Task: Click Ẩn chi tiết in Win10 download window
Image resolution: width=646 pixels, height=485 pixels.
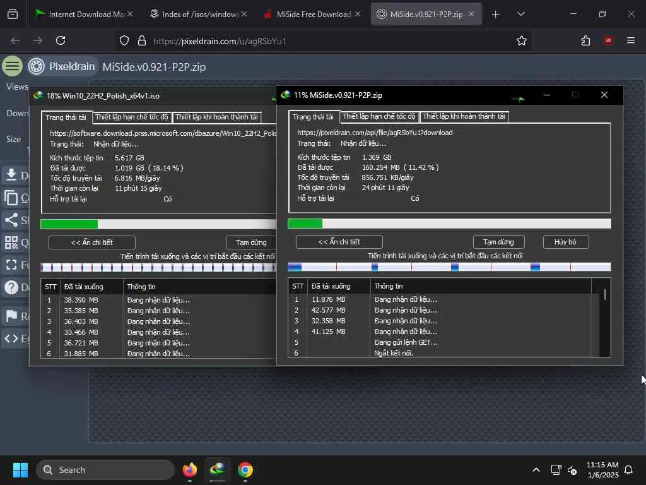Action: (92, 242)
